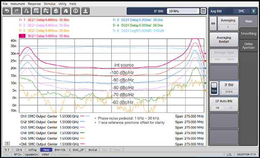260x158 pixels.
Task: Open the numeric keypad next to IF BW
Action: click(x=203, y=11)
